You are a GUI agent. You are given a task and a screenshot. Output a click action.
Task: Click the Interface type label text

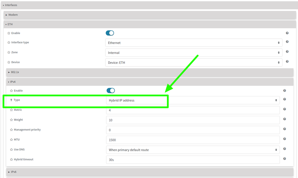(20, 42)
